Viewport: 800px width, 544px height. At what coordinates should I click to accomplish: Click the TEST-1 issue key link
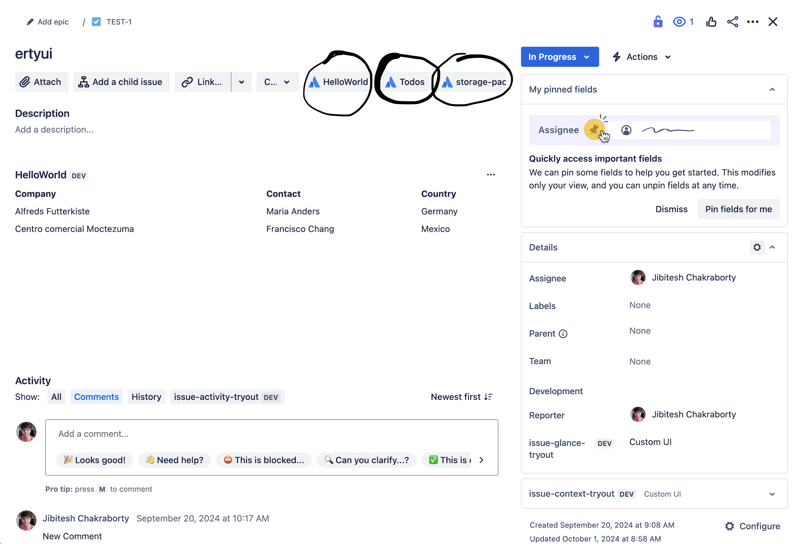[x=119, y=22]
